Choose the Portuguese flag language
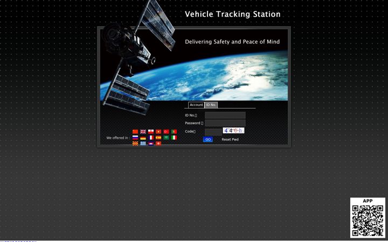This screenshot has height=242, width=388. point(174,132)
